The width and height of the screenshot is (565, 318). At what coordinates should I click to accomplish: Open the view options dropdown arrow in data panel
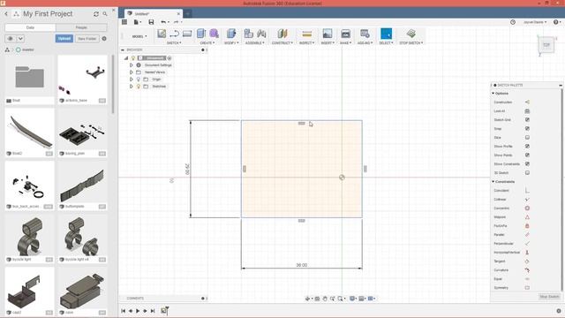pos(20,39)
